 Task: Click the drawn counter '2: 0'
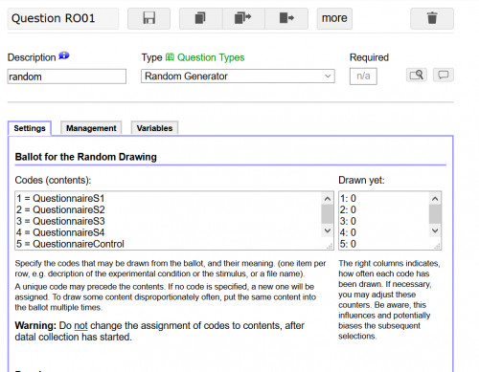(x=348, y=209)
